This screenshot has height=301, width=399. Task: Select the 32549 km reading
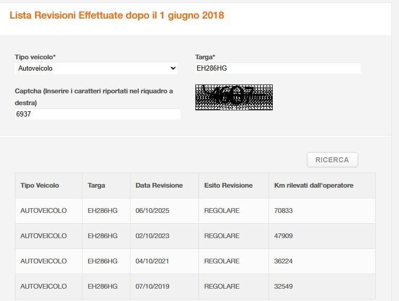[284, 286]
